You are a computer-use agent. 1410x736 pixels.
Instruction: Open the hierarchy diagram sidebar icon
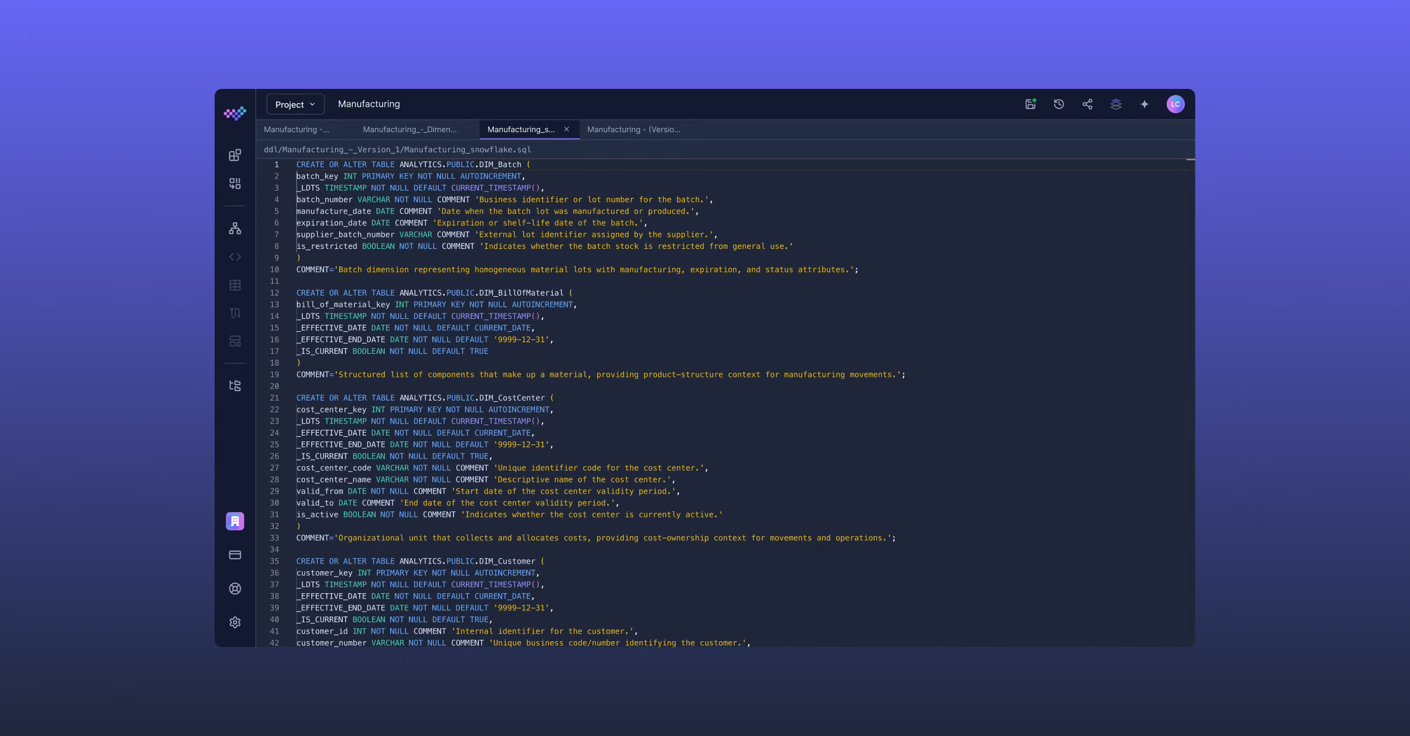click(x=235, y=228)
